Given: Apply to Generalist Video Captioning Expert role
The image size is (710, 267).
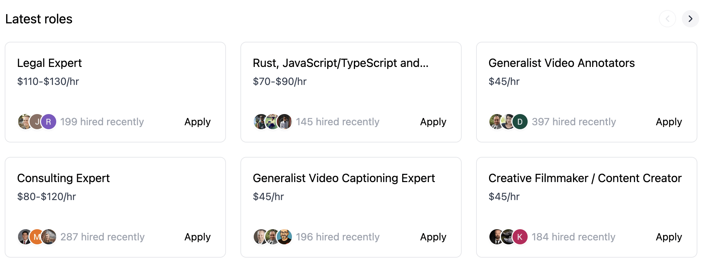Looking at the screenshot, I should [433, 237].
